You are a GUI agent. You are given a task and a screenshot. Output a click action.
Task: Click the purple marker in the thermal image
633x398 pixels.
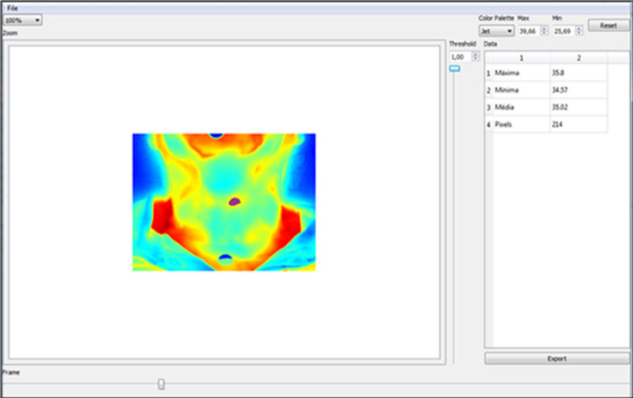pos(234,202)
